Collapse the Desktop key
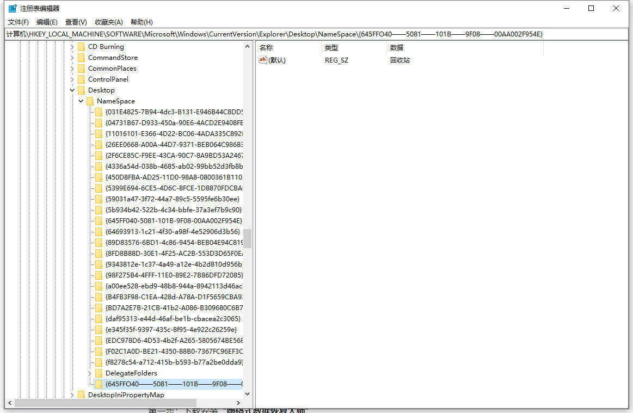Screen dimensions: 633x413 72,90
